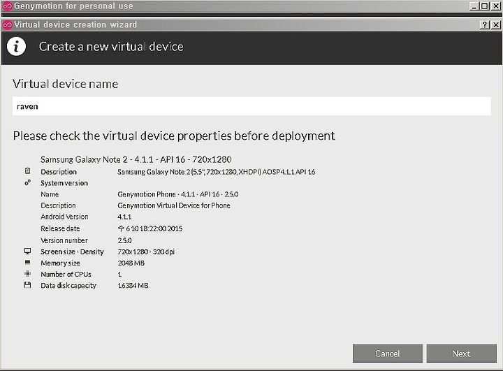Close the Genymotion main window

click(x=496, y=6)
